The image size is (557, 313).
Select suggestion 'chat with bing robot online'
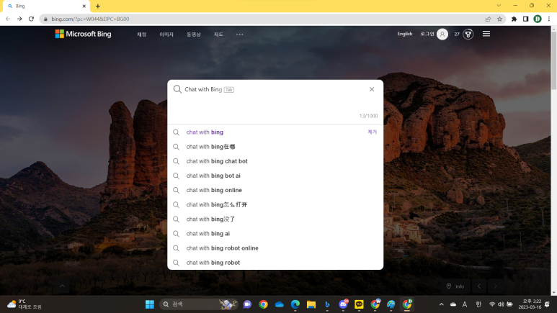pyautogui.click(x=275, y=248)
